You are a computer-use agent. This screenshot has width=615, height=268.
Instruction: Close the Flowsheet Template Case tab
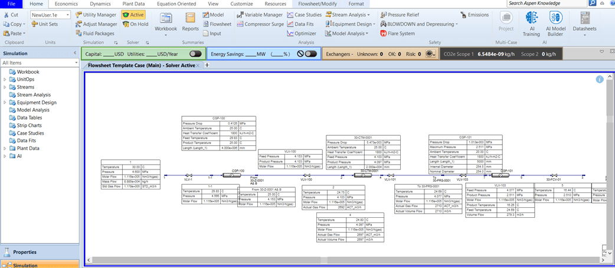click(198, 66)
